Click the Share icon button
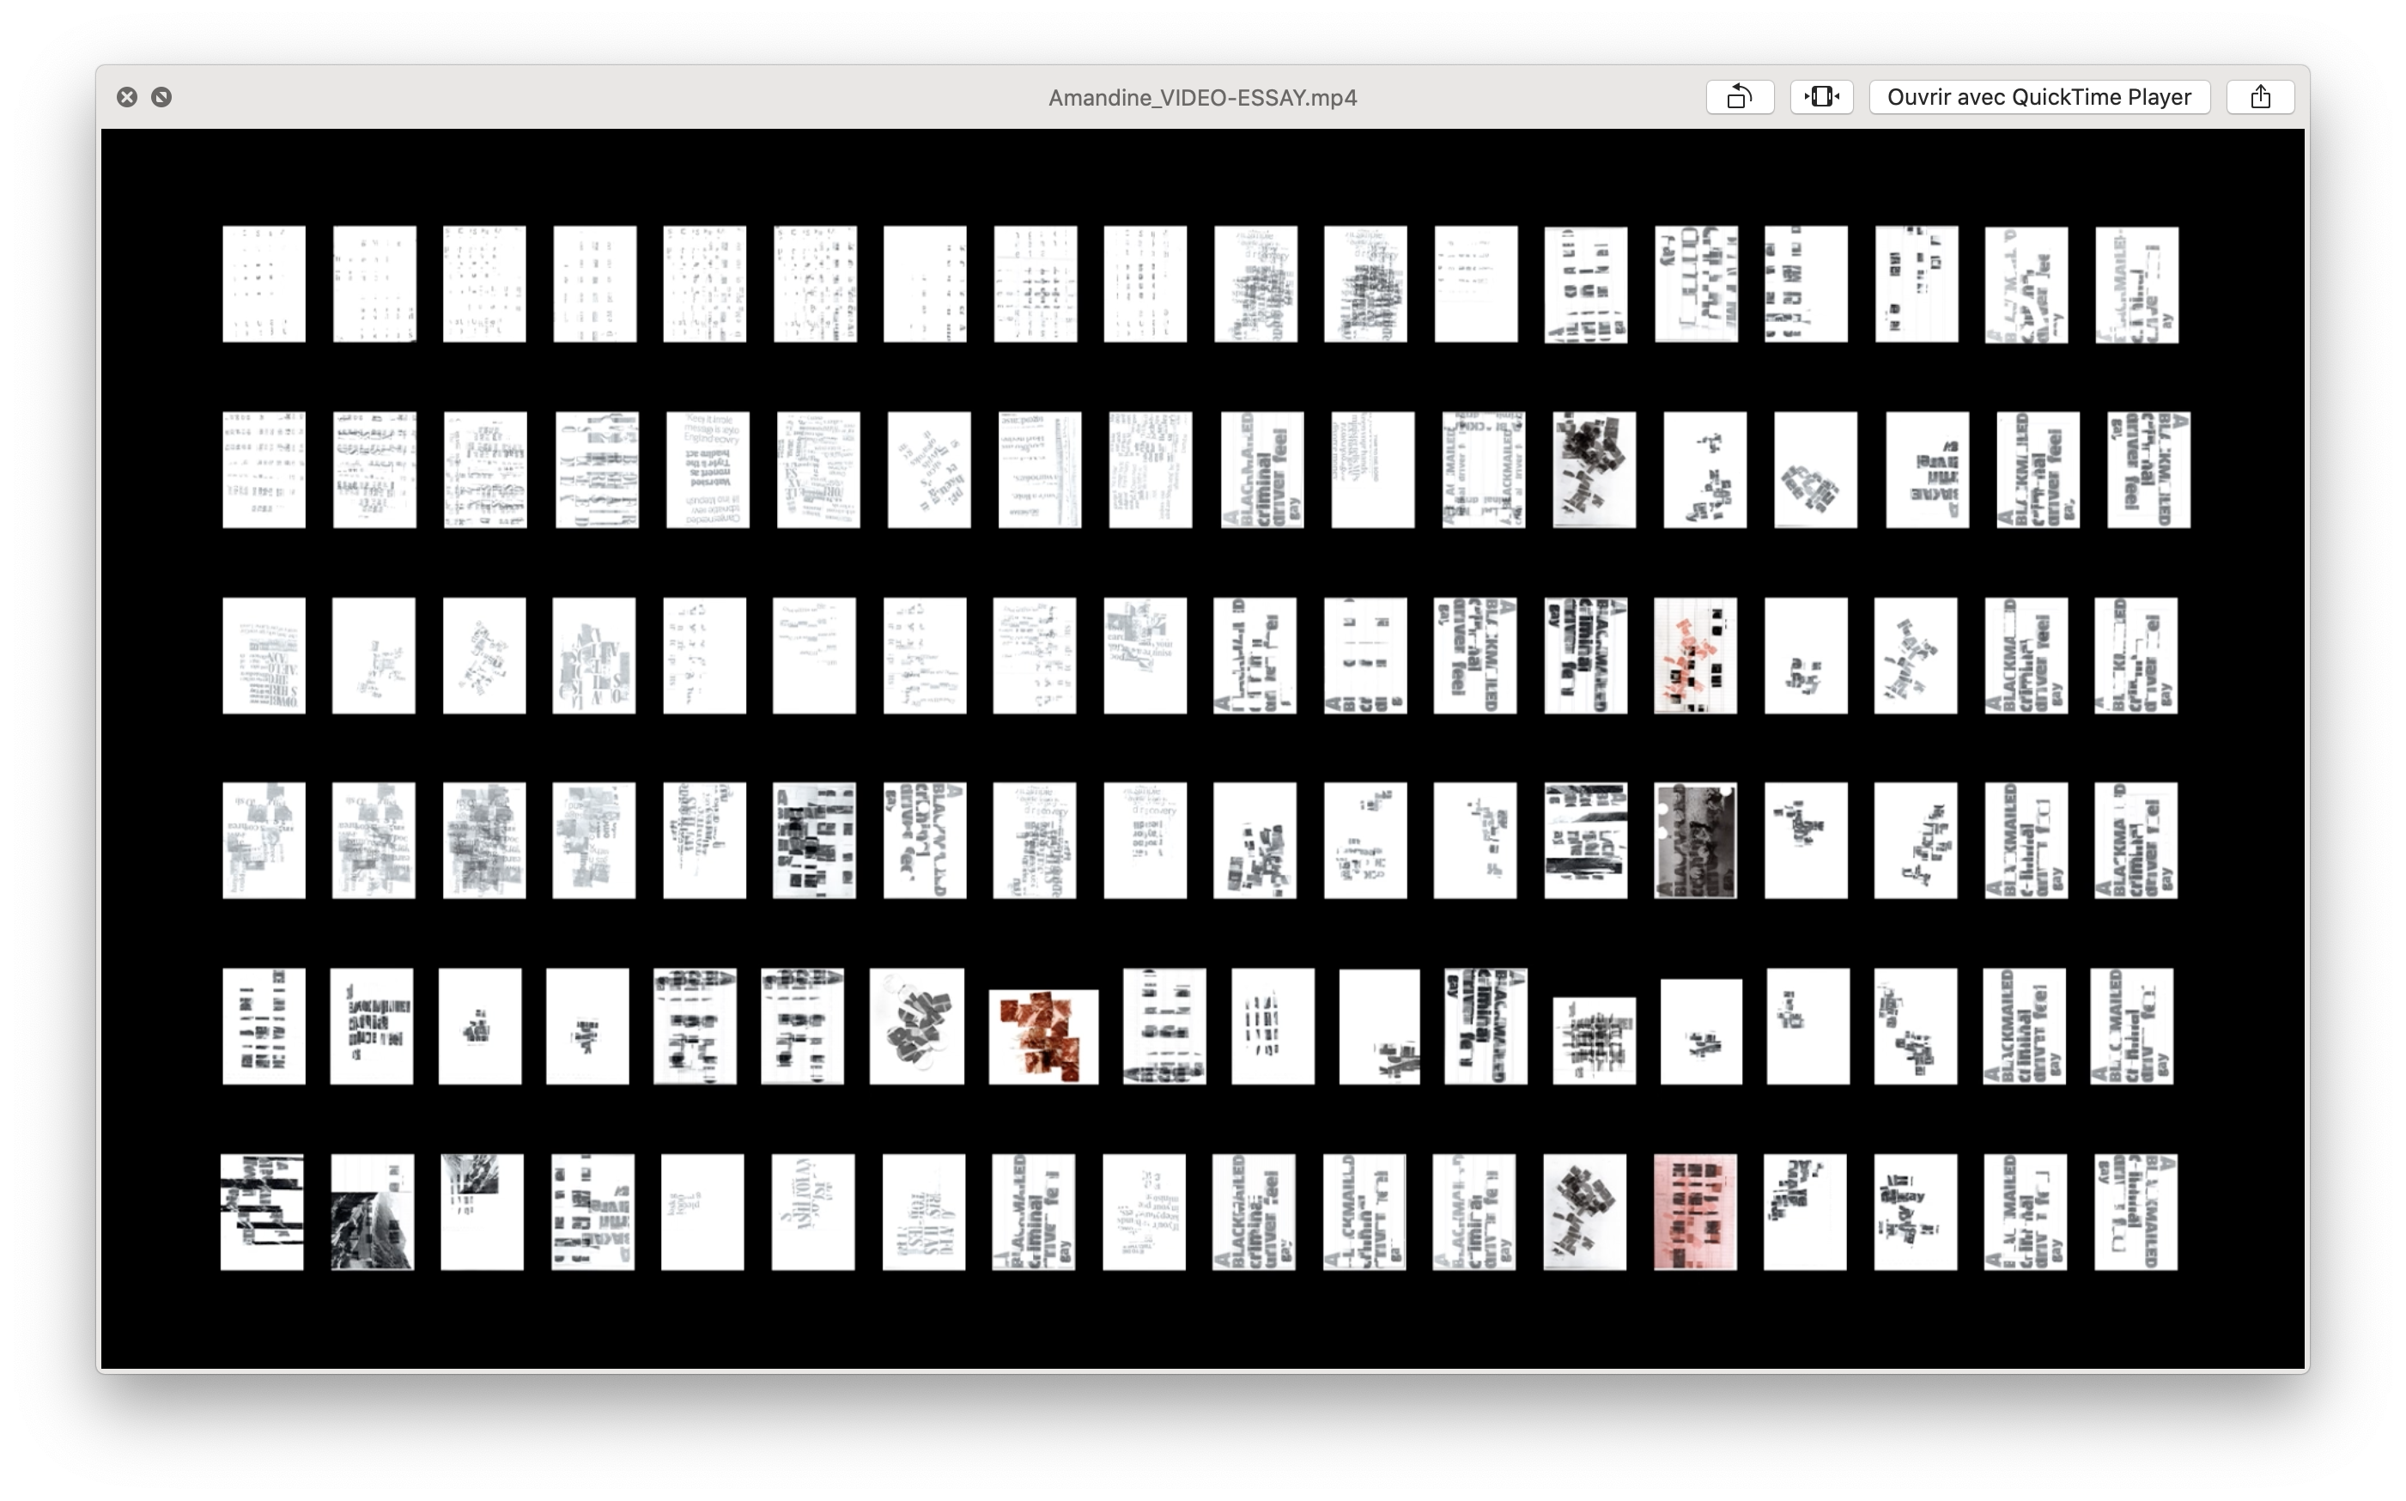This screenshot has width=2406, height=1501. click(x=2260, y=97)
